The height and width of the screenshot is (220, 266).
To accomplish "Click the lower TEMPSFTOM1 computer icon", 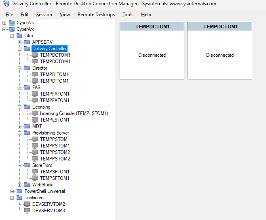I will pyautogui.click(x=35, y=178).
